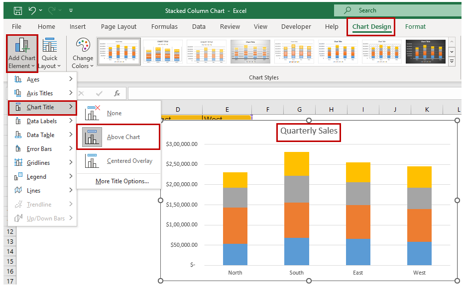Select the Chart Design tab
The width and height of the screenshot is (464, 287).
click(372, 27)
